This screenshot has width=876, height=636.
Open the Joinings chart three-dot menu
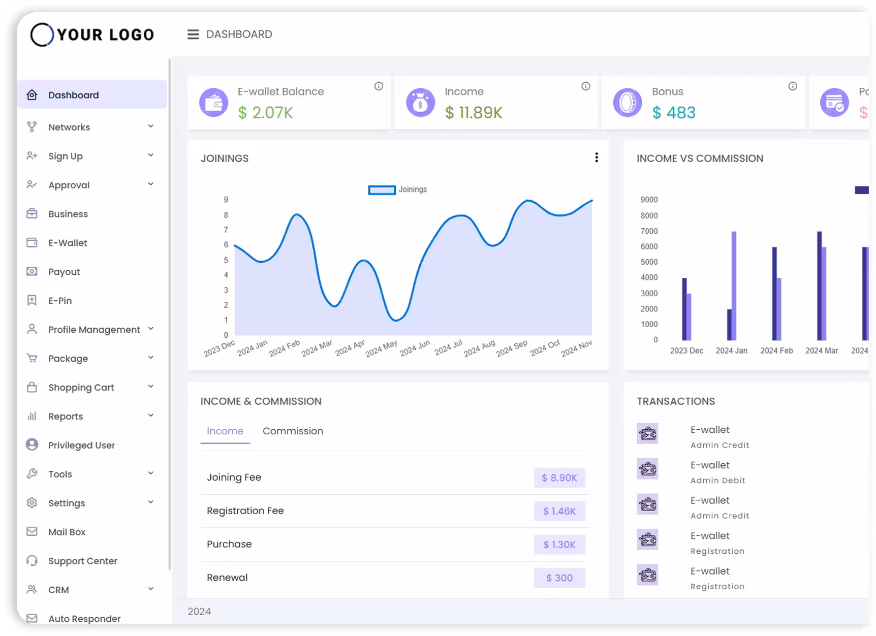(x=596, y=158)
